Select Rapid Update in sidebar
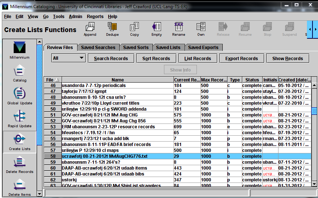Viewport: 318px width, 198px height. [x=20, y=118]
